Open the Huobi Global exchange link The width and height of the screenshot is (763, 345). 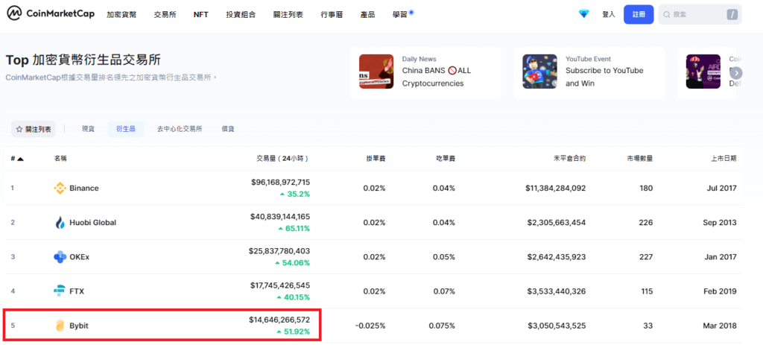[x=92, y=222]
